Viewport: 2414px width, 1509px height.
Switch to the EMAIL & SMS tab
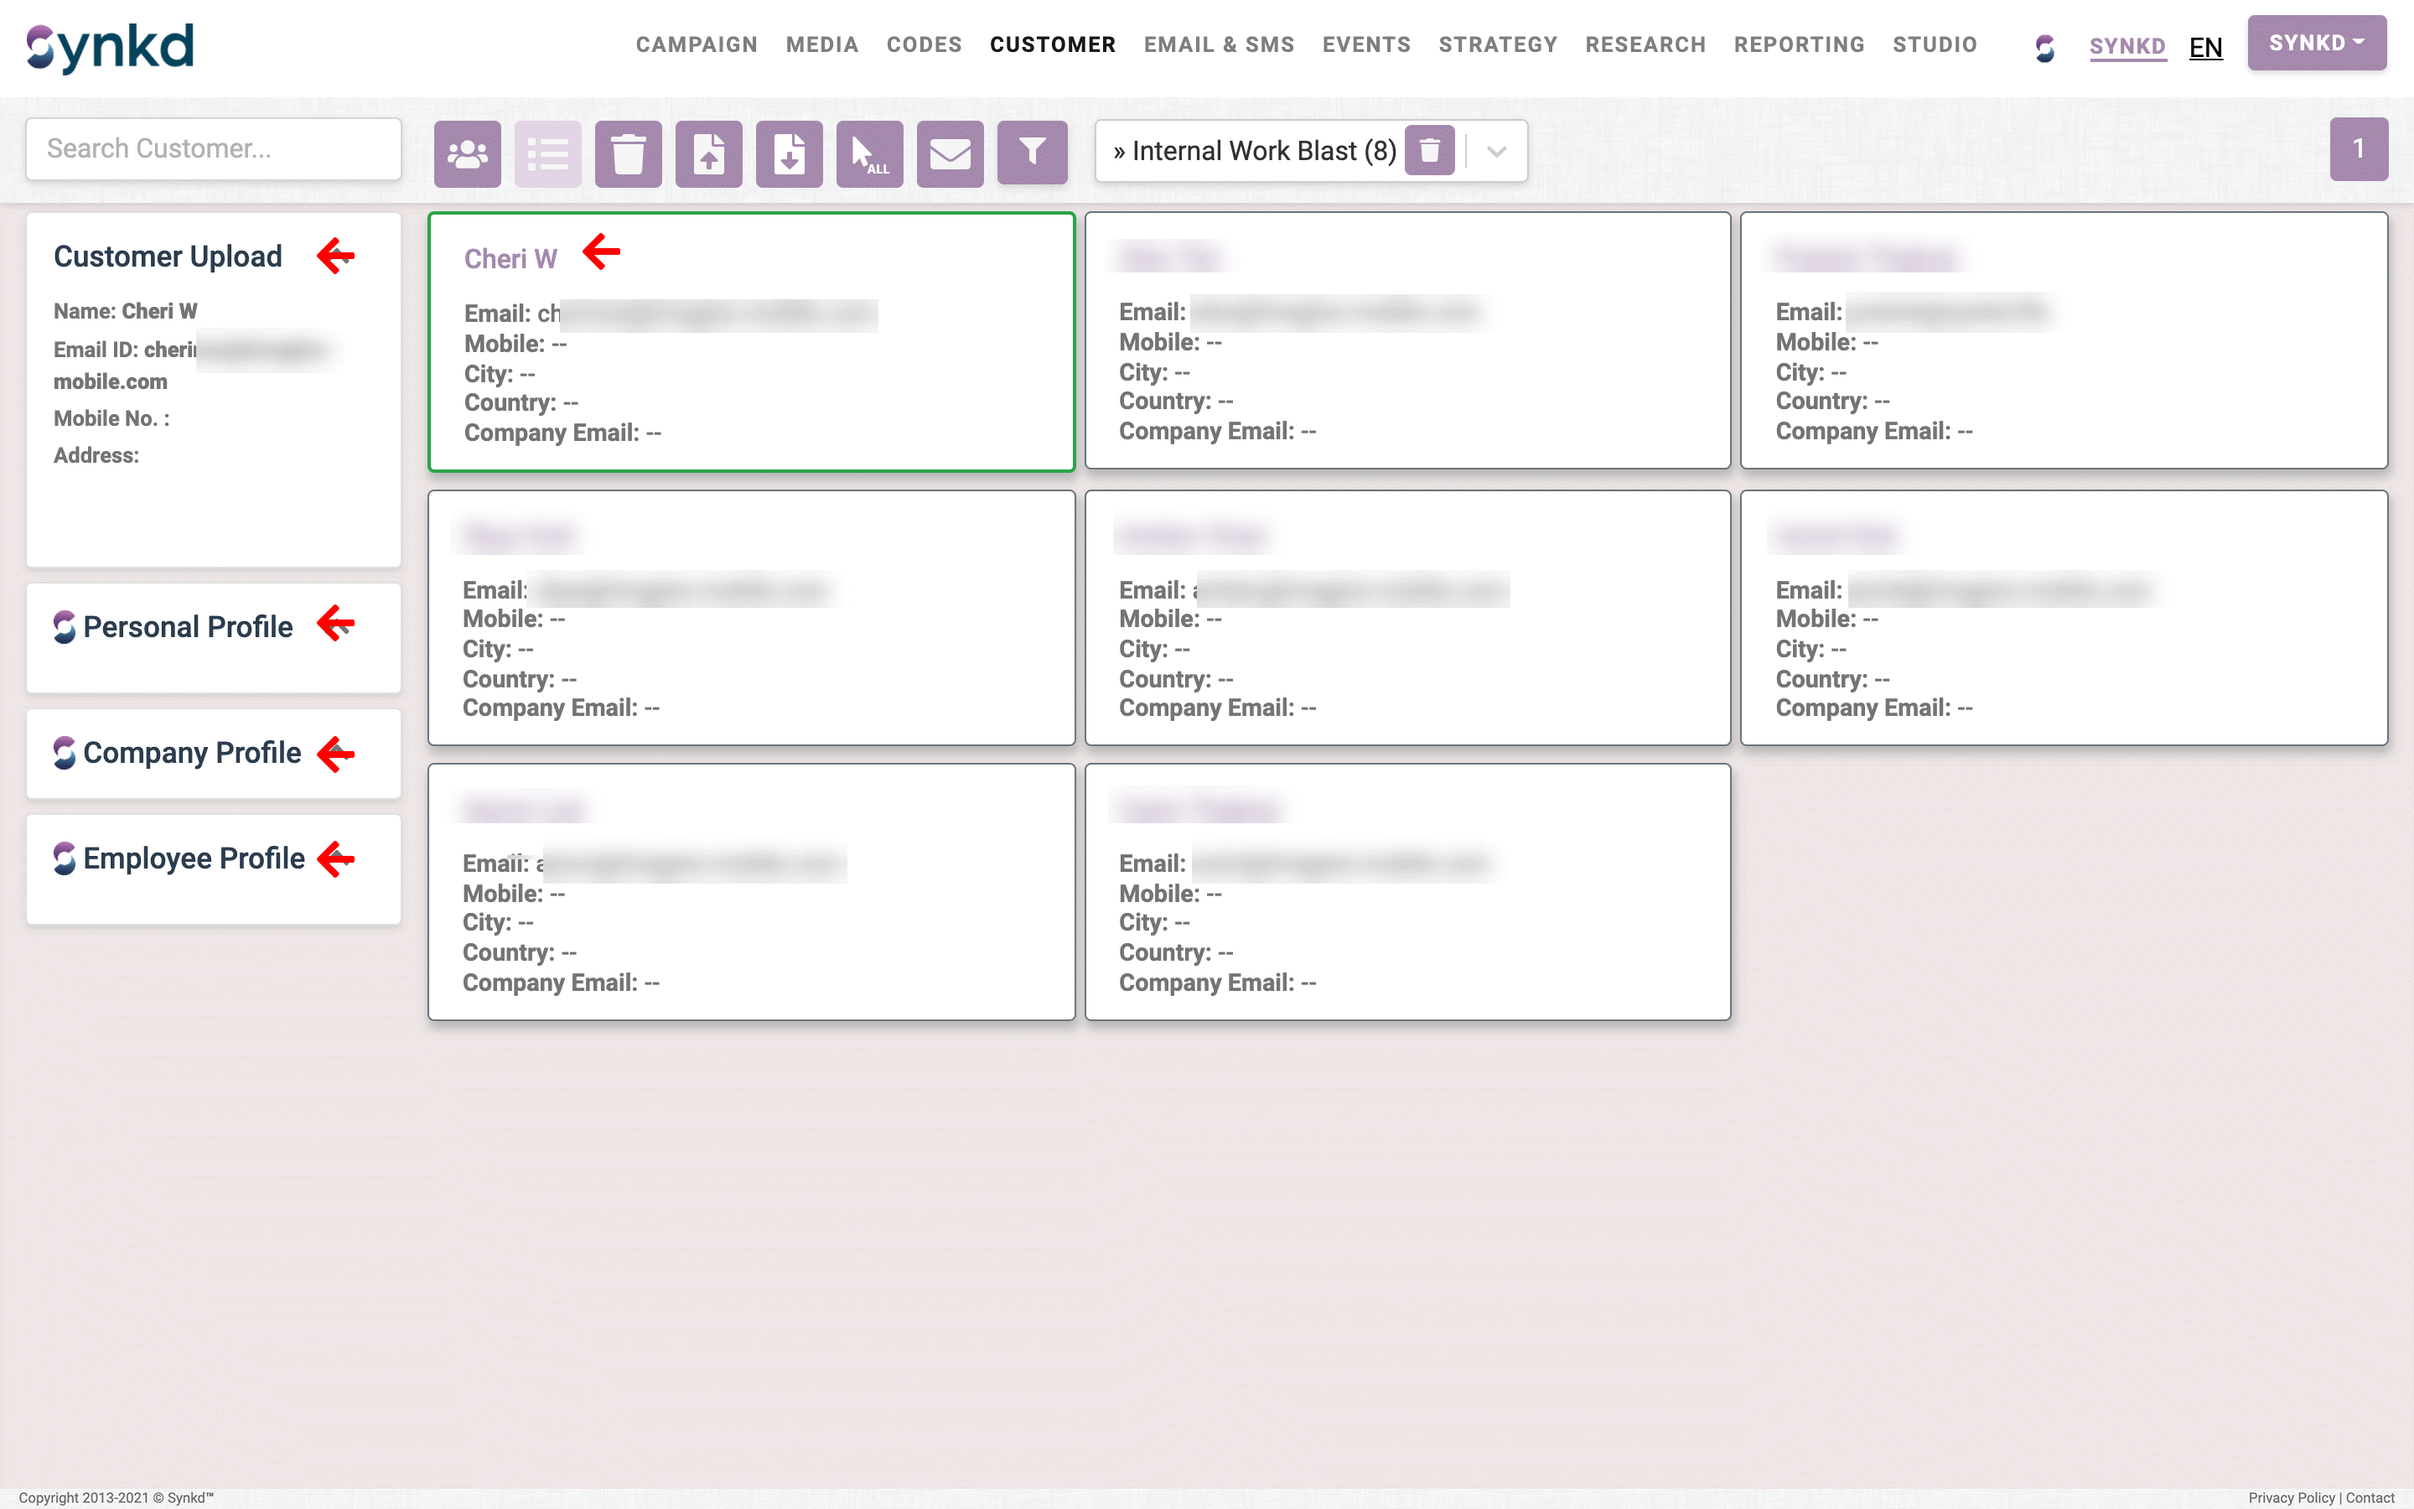1219,44
